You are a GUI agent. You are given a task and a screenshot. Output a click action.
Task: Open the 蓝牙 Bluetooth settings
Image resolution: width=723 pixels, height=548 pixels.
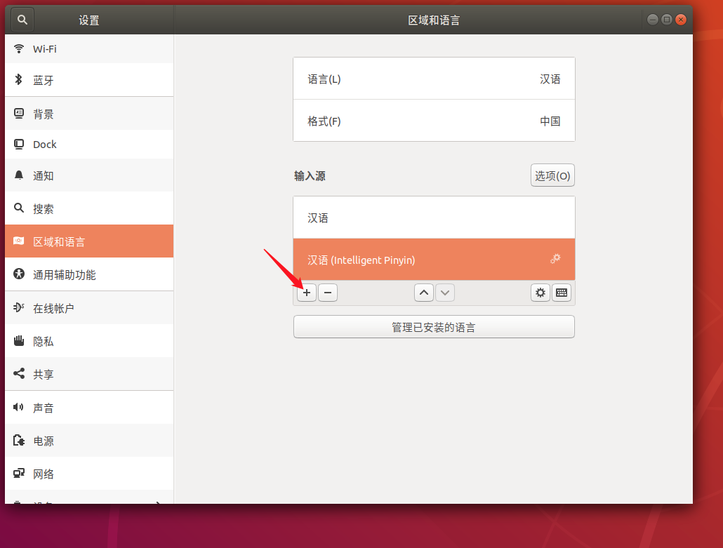pyautogui.click(x=89, y=80)
